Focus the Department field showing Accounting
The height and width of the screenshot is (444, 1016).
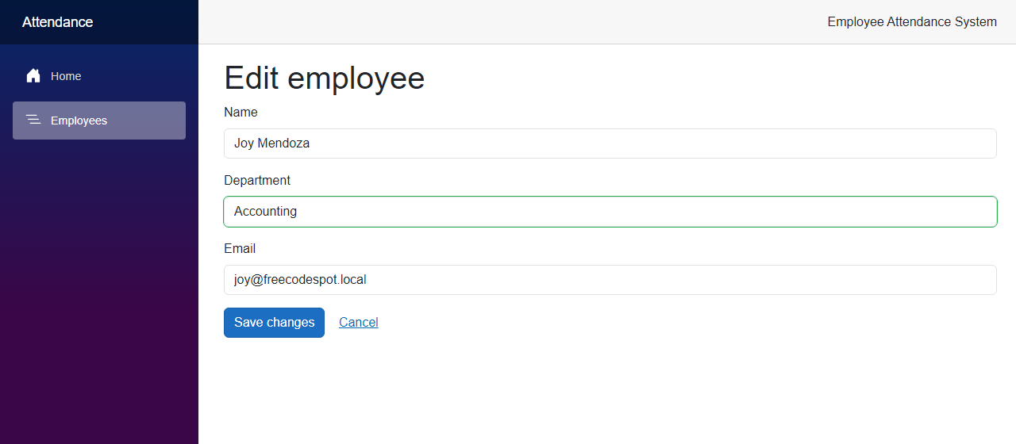[610, 212]
